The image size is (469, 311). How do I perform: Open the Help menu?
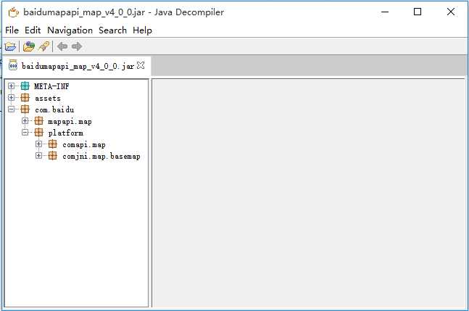[142, 30]
